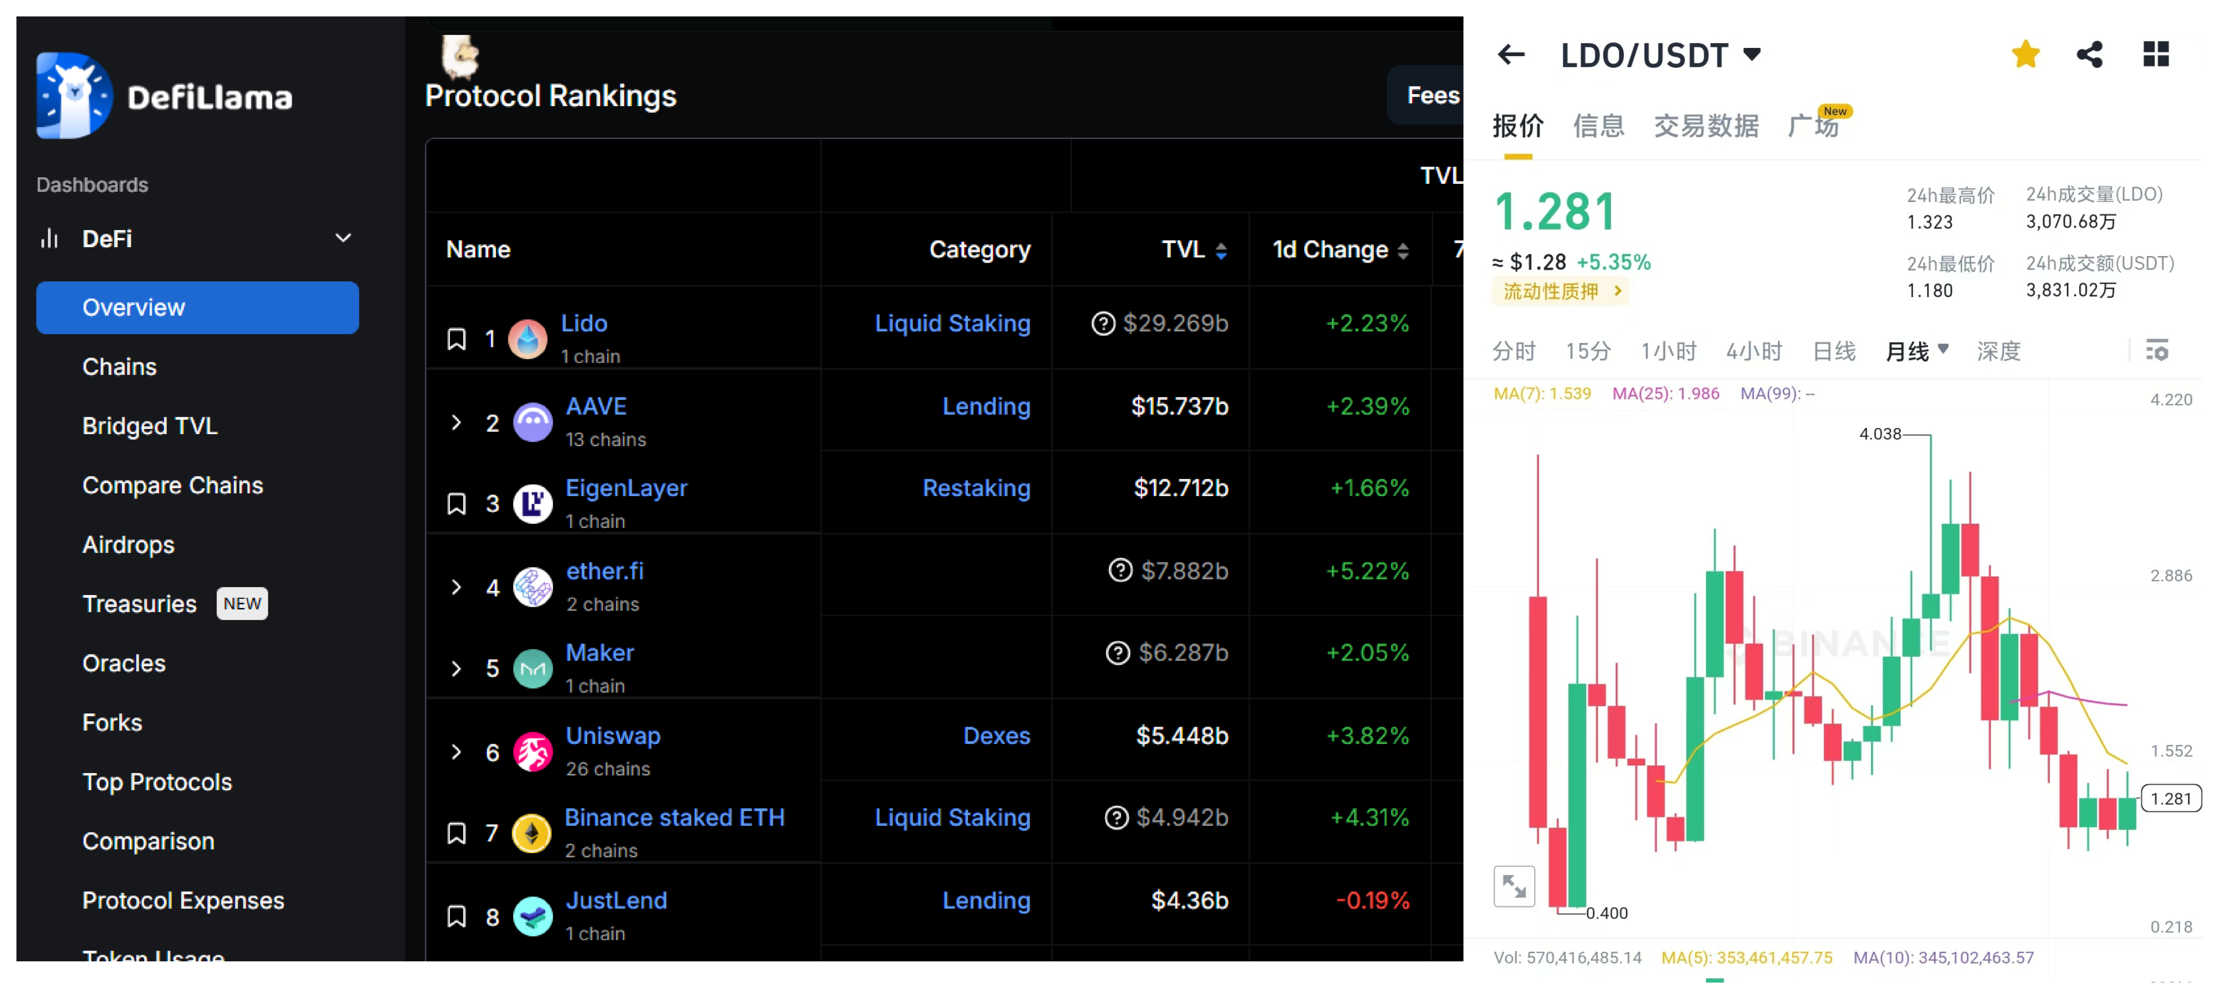Click the share icon in trading panel
Screen dimensions: 2220x999
2090,54
